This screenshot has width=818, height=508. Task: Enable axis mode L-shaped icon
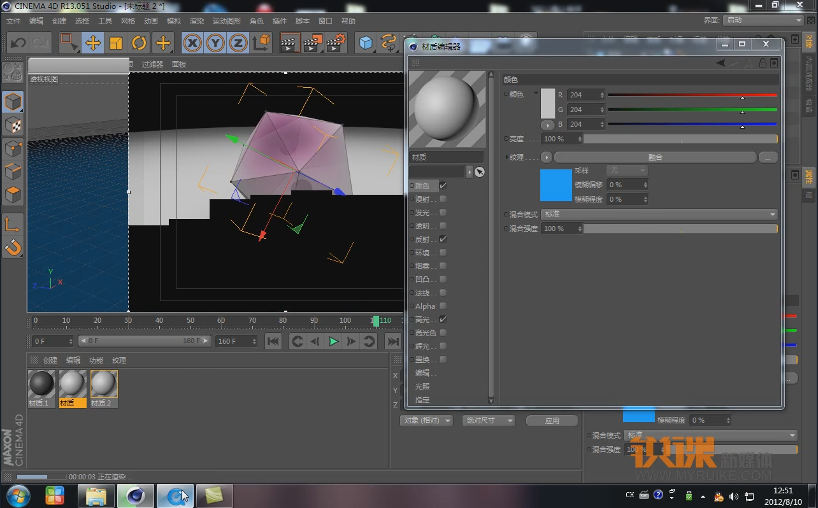tap(13, 223)
